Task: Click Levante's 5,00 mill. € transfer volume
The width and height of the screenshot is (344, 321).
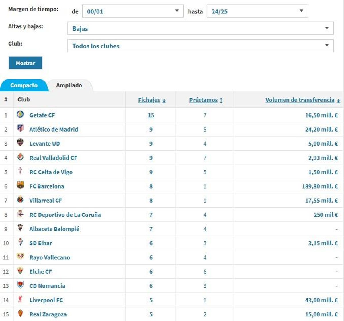Action: [x=323, y=144]
